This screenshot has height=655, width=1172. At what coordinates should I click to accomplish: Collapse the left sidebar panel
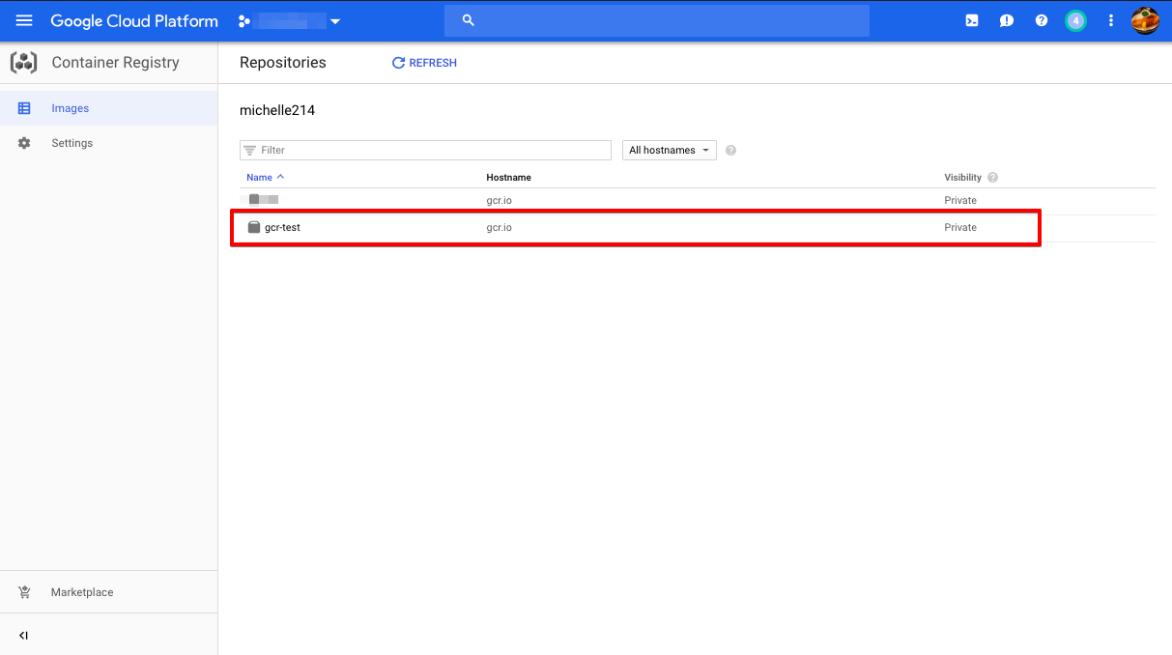point(24,636)
